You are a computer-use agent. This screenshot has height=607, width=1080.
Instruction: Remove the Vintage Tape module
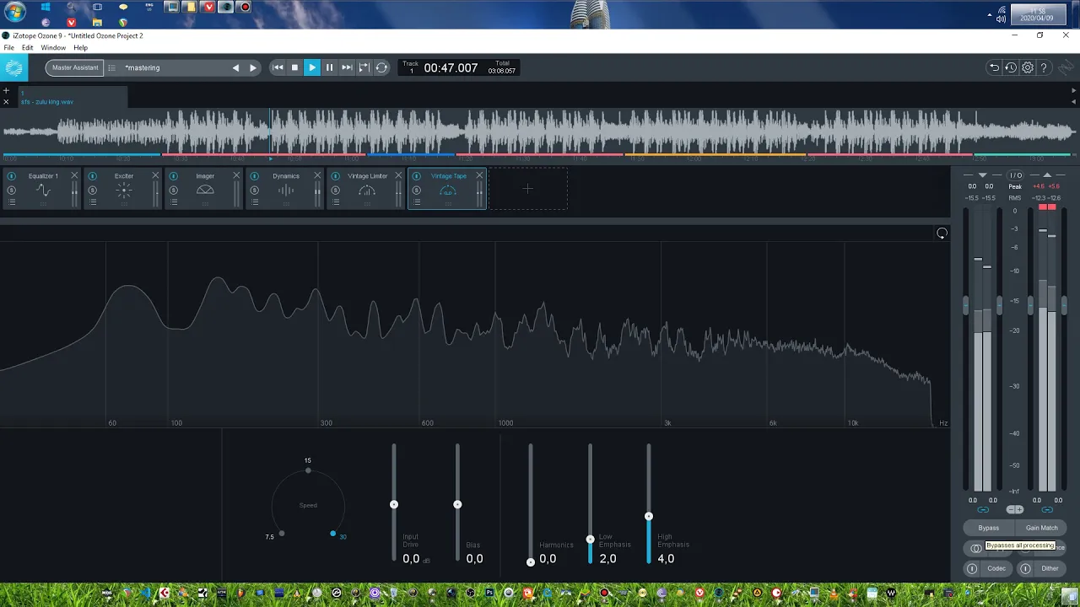479,175
